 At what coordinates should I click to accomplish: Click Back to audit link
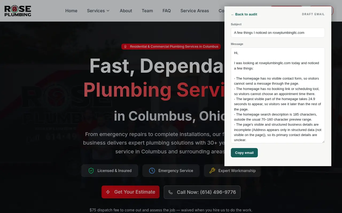(244, 14)
